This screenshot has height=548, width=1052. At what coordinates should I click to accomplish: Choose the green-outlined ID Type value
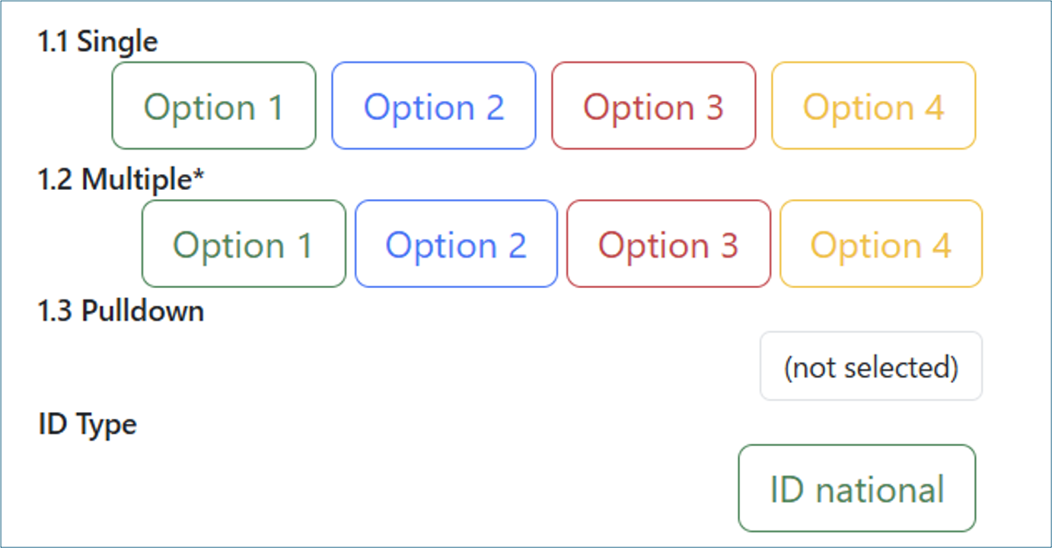pos(857,489)
